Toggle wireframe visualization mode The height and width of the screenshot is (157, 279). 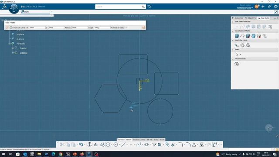(x=242, y=36)
